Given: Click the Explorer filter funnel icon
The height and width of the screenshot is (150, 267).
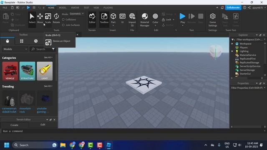Looking at the screenshot, I should [x=233, y=40].
